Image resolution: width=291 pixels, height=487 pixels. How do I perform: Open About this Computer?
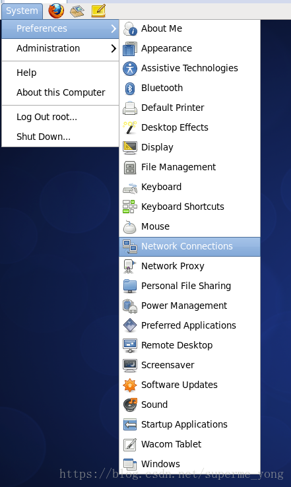tap(60, 92)
